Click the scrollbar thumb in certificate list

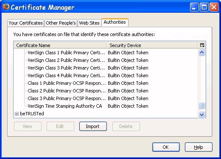point(201,106)
